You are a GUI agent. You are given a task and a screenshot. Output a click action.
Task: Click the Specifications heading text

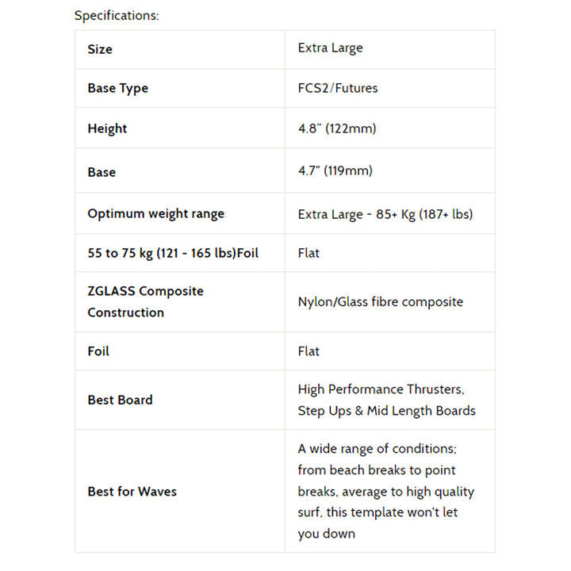[x=117, y=16]
